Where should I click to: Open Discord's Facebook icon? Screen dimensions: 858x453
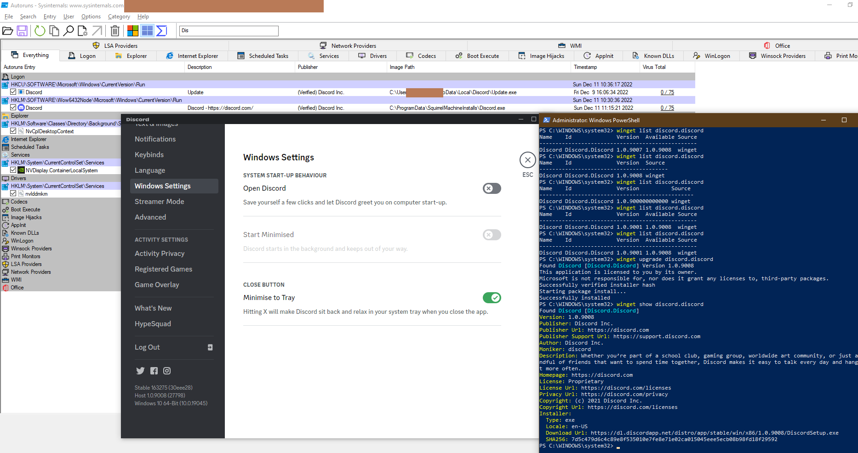click(154, 371)
